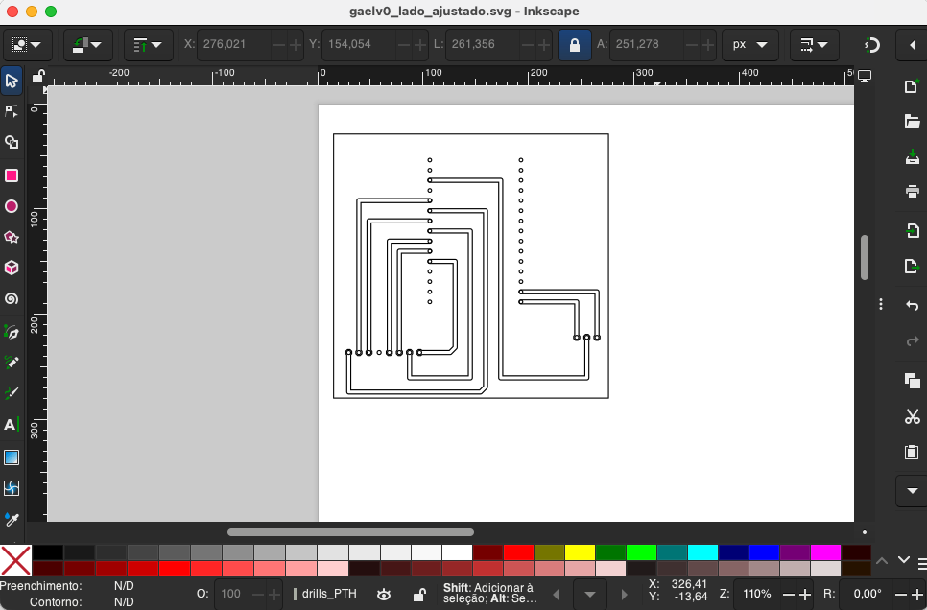
Task: Undo the last action
Action: pyautogui.click(x=912, y=305)
